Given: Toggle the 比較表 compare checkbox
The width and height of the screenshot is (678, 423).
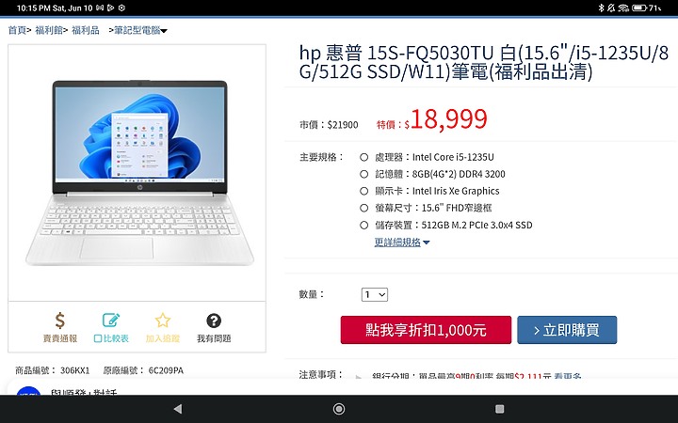Looking at the screenshot, I should pyautogui.click(x=98, y=338).
